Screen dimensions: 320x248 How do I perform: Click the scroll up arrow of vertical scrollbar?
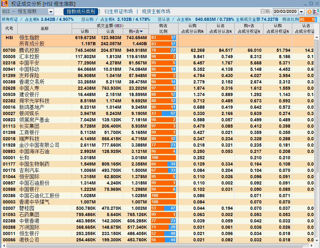pos(317,37)
